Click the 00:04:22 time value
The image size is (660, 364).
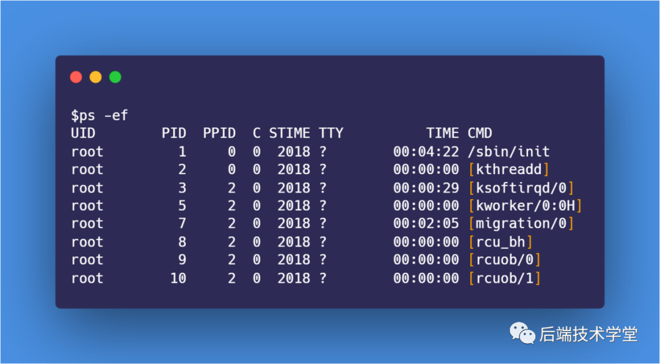(426, 151)
